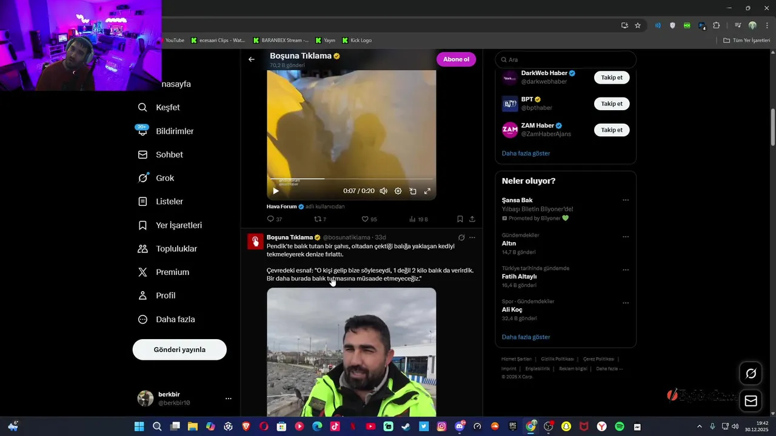Open Profil from the sidebar
This screenshot has height=436, width=776.
pyautogui.click(x=156, y=296)
